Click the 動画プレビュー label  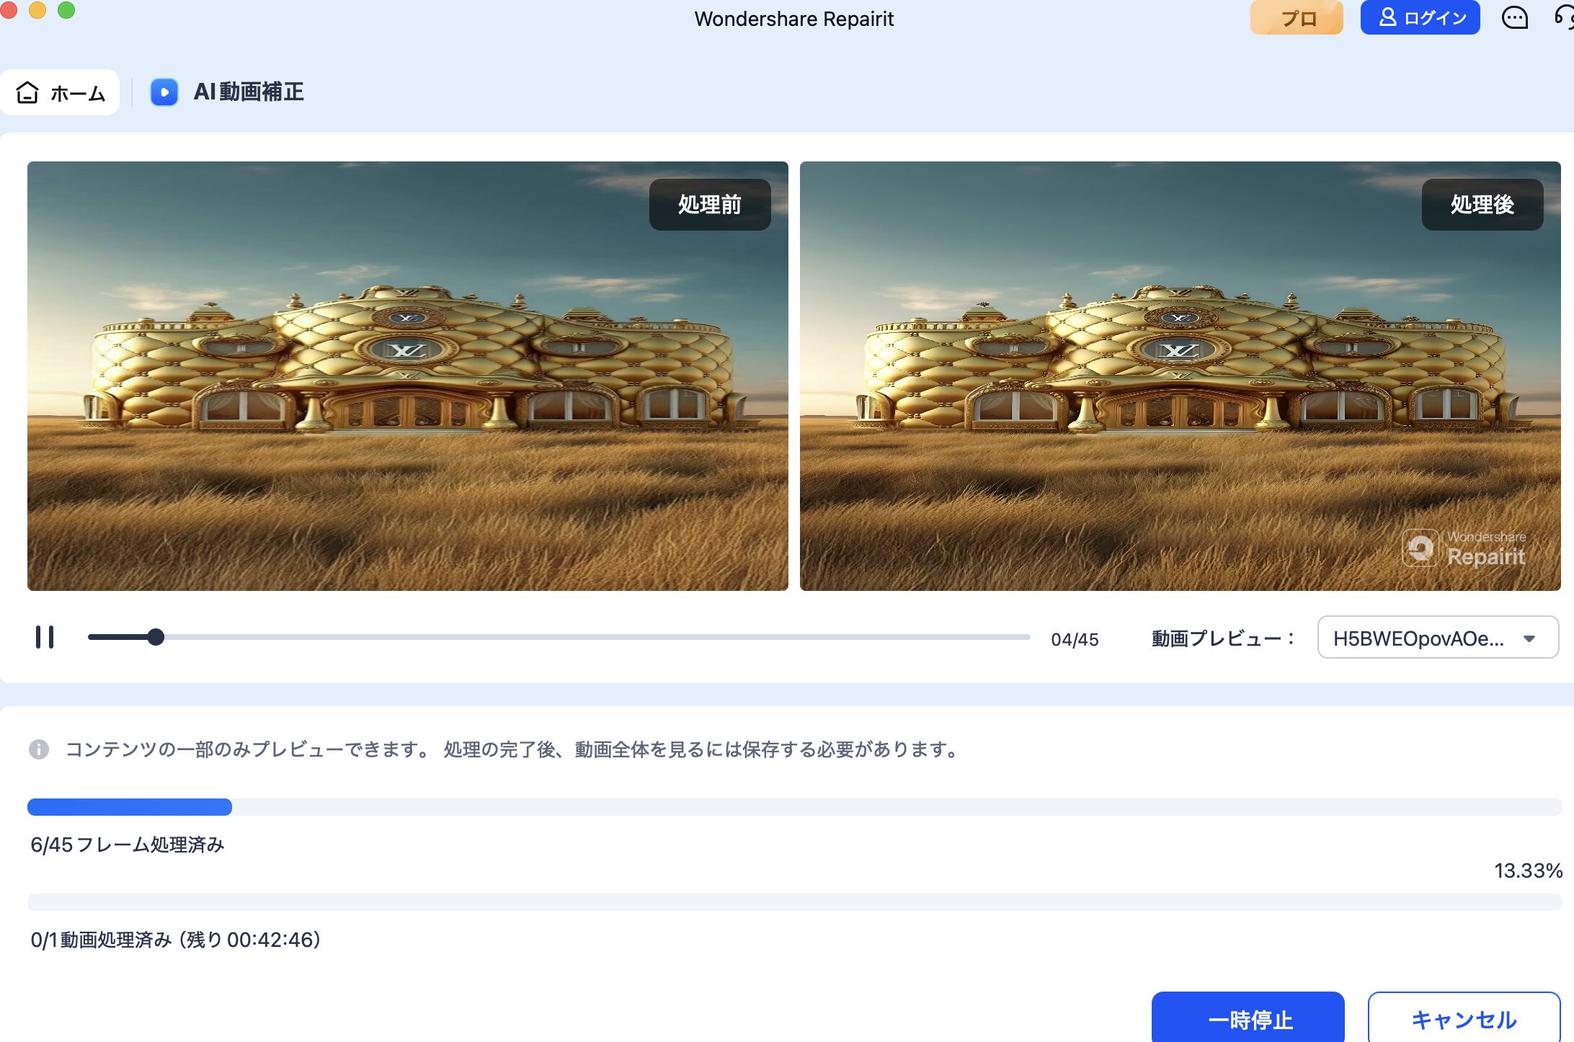click(x=1223, y=638)
